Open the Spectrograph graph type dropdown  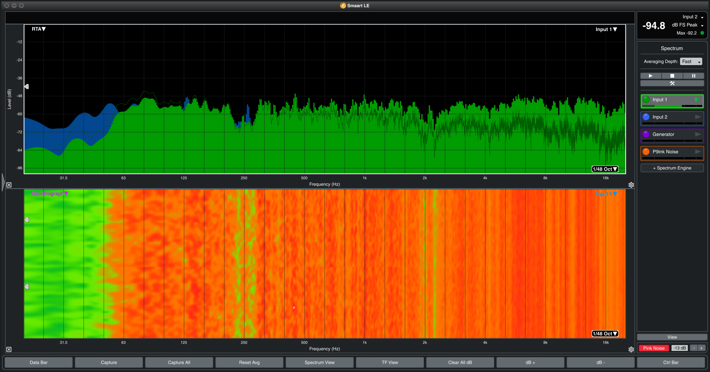click(50, 193)
